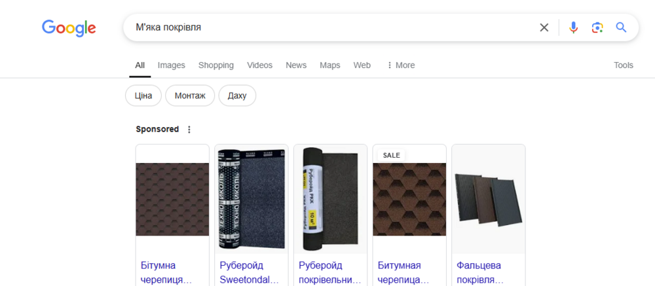This screenshot has height=286, width=655.
Task: Go to the Maps tab
Action: pos(329,65)
